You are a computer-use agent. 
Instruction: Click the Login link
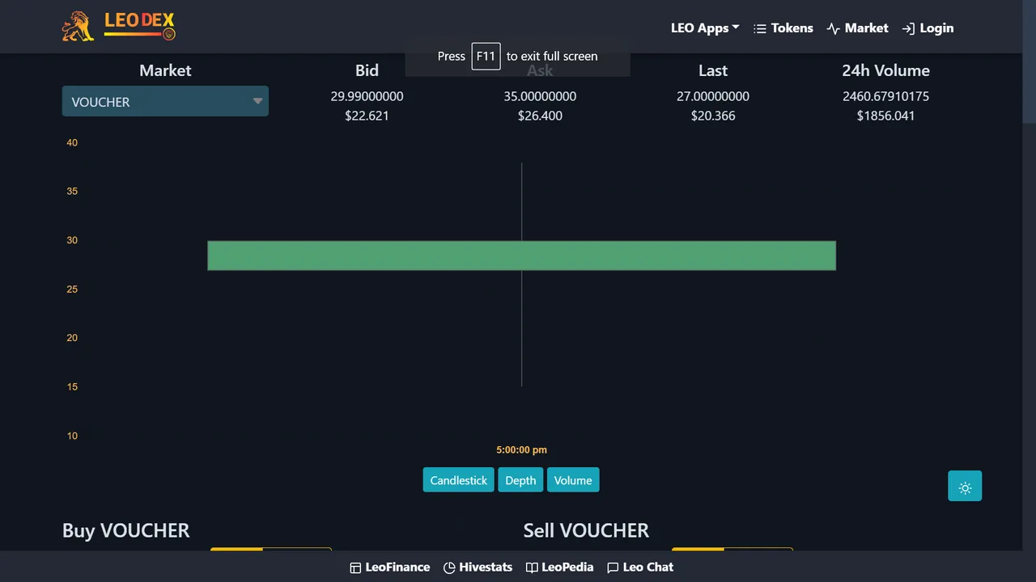point(928,28)
